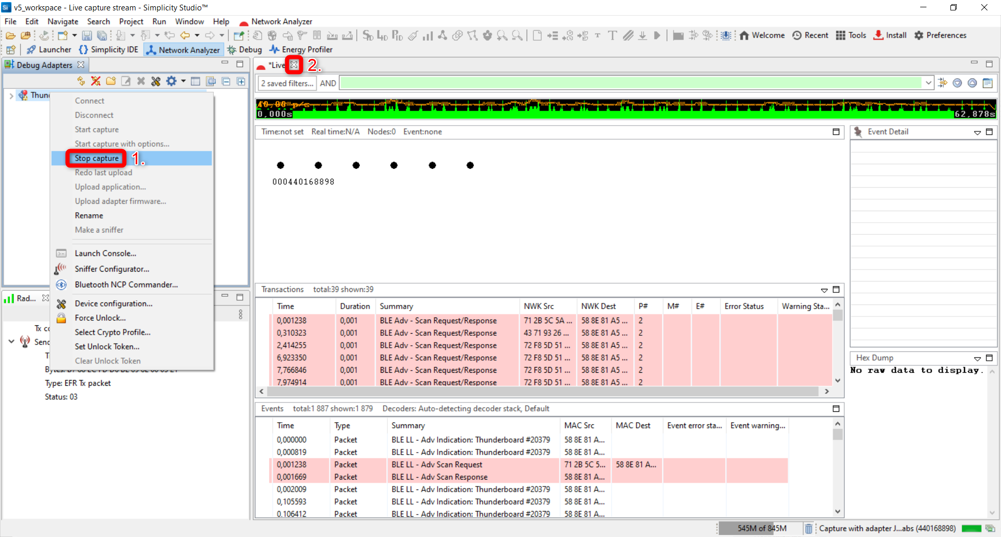Image resolution: width=1001 pixels, height=537 pixels.
Task: Open the three-dot menu in Rad... panel
Action: pyautogui.click(x=240, y=314)
